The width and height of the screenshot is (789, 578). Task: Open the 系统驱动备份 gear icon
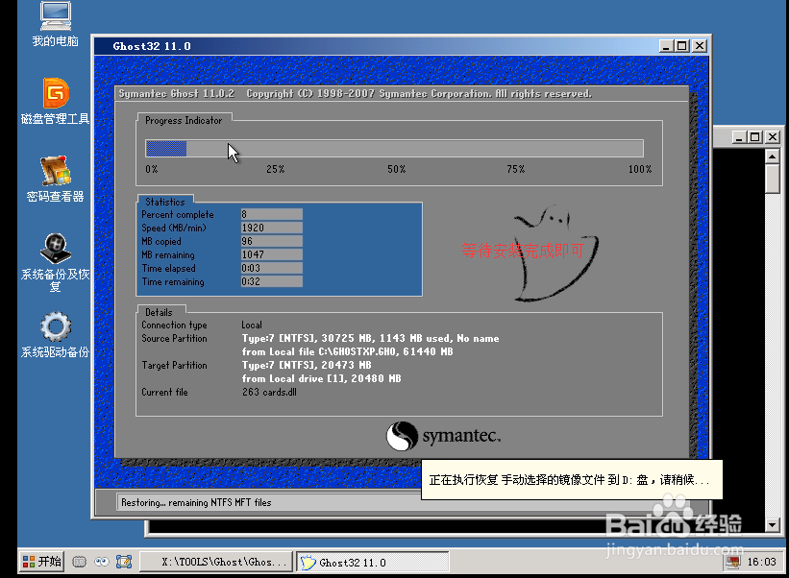tap(56, 335)
